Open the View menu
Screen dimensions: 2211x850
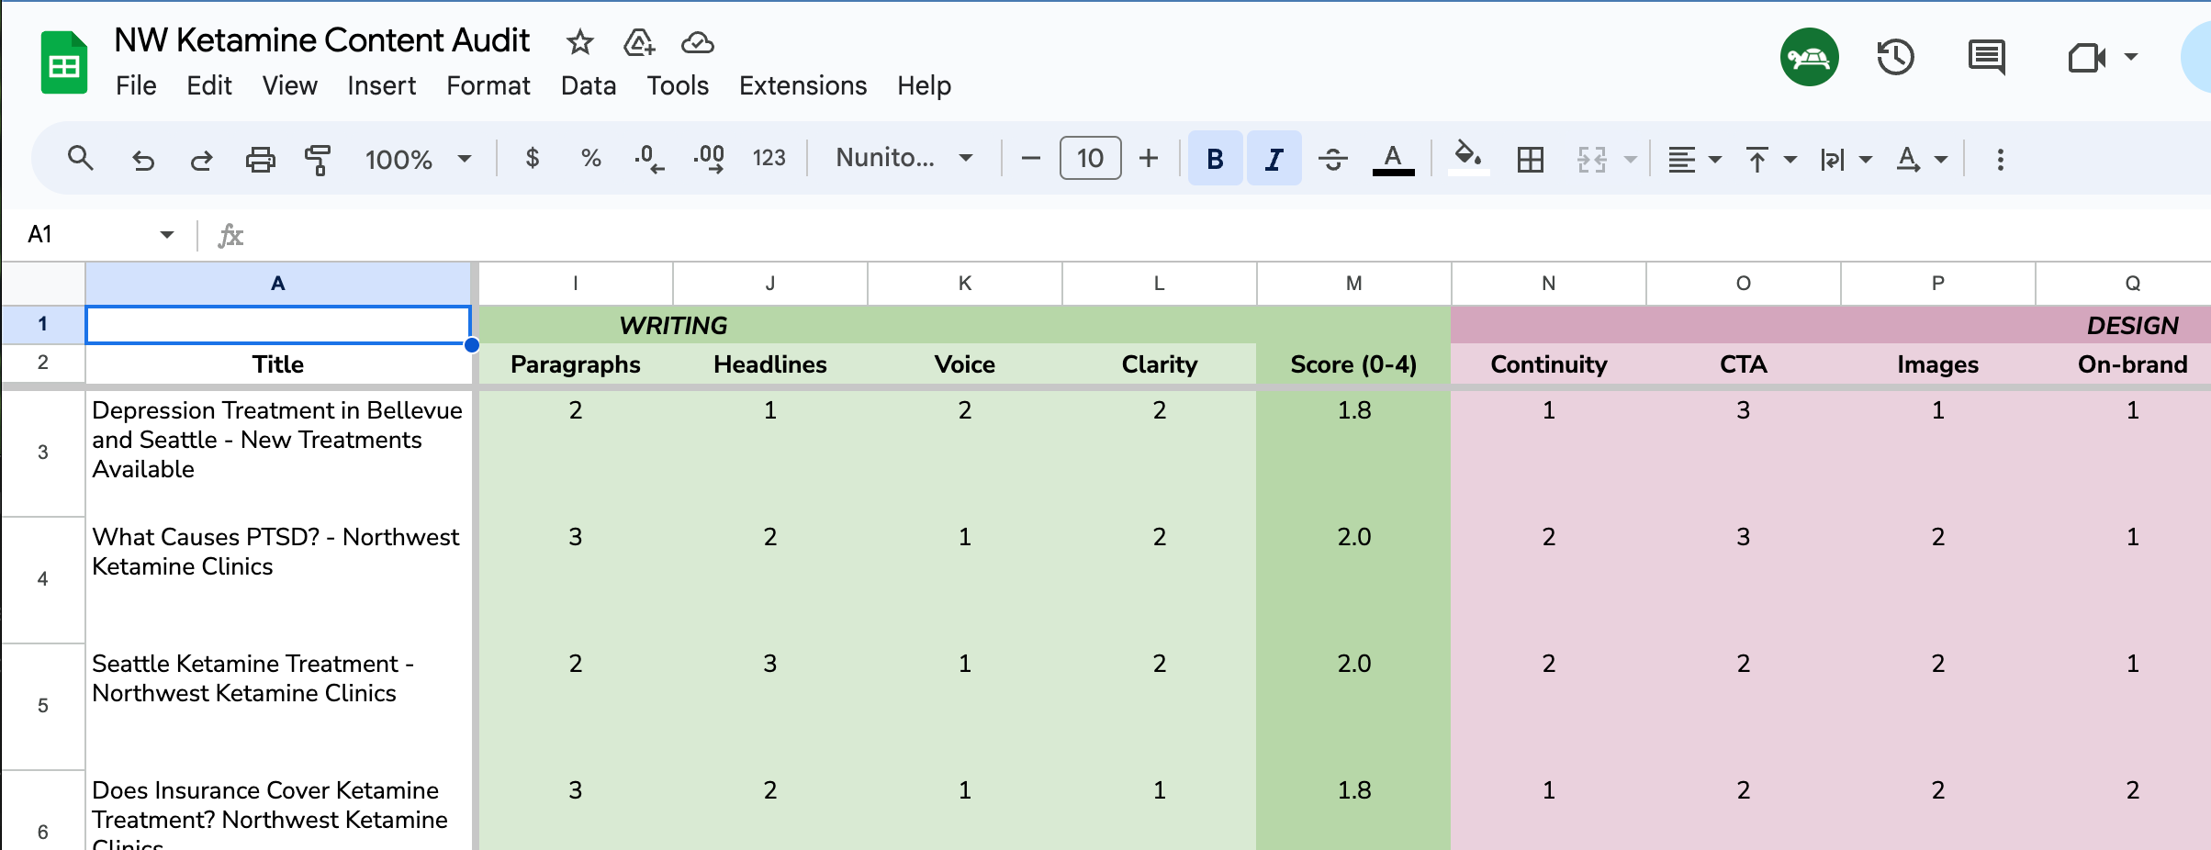[289, 85]
